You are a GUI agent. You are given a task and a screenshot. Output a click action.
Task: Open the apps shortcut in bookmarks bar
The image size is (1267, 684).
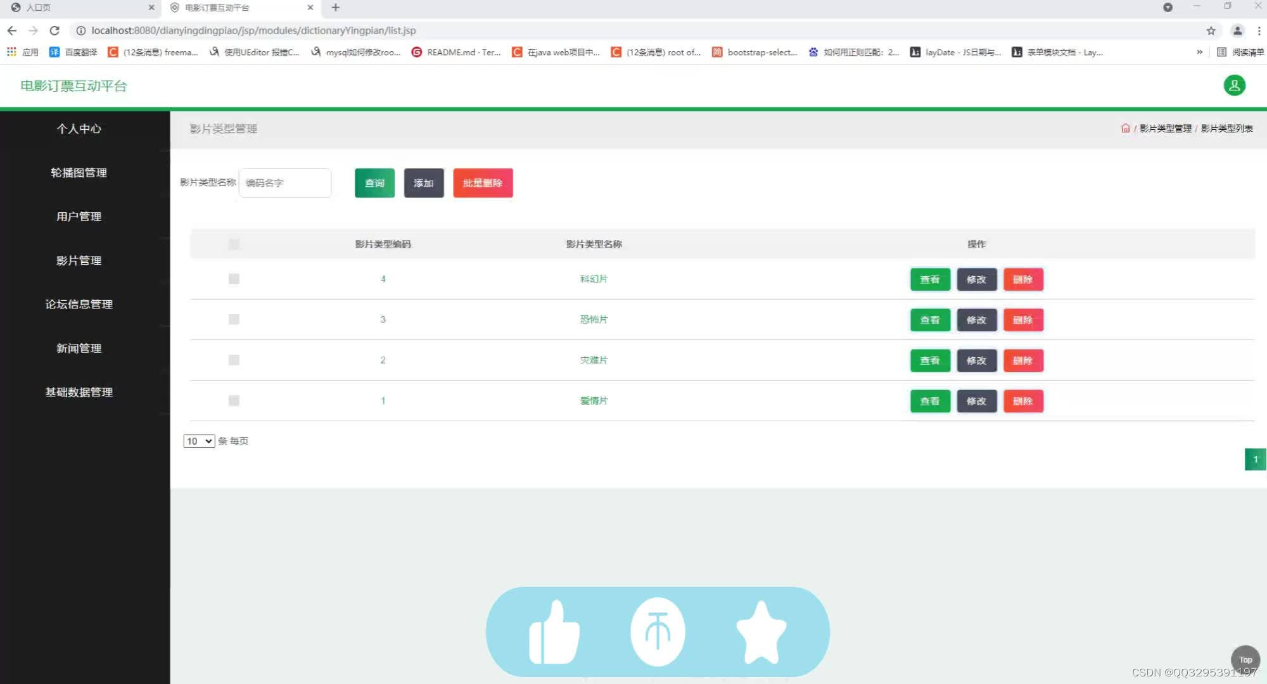click(x=23, y=52)
